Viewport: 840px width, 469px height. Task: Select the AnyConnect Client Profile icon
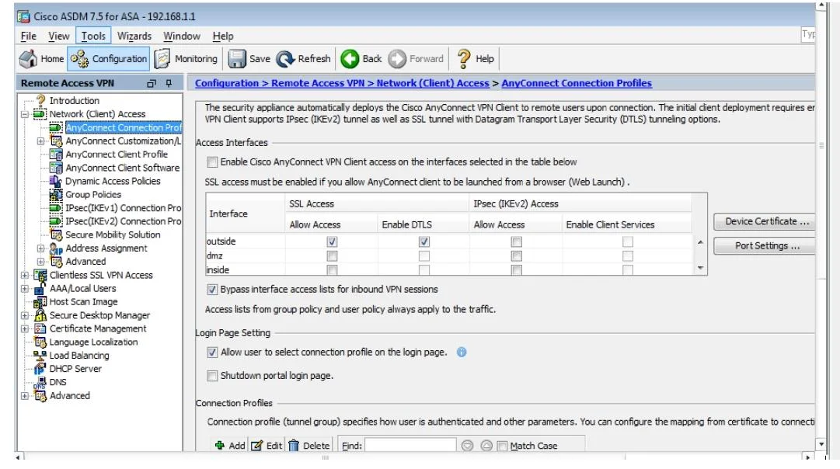point(56,155)
